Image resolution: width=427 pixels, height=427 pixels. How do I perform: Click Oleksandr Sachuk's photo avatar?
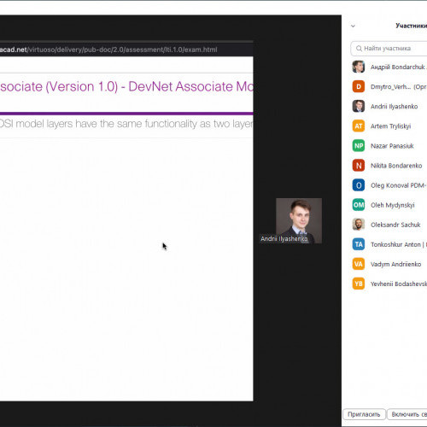point(359,225)
